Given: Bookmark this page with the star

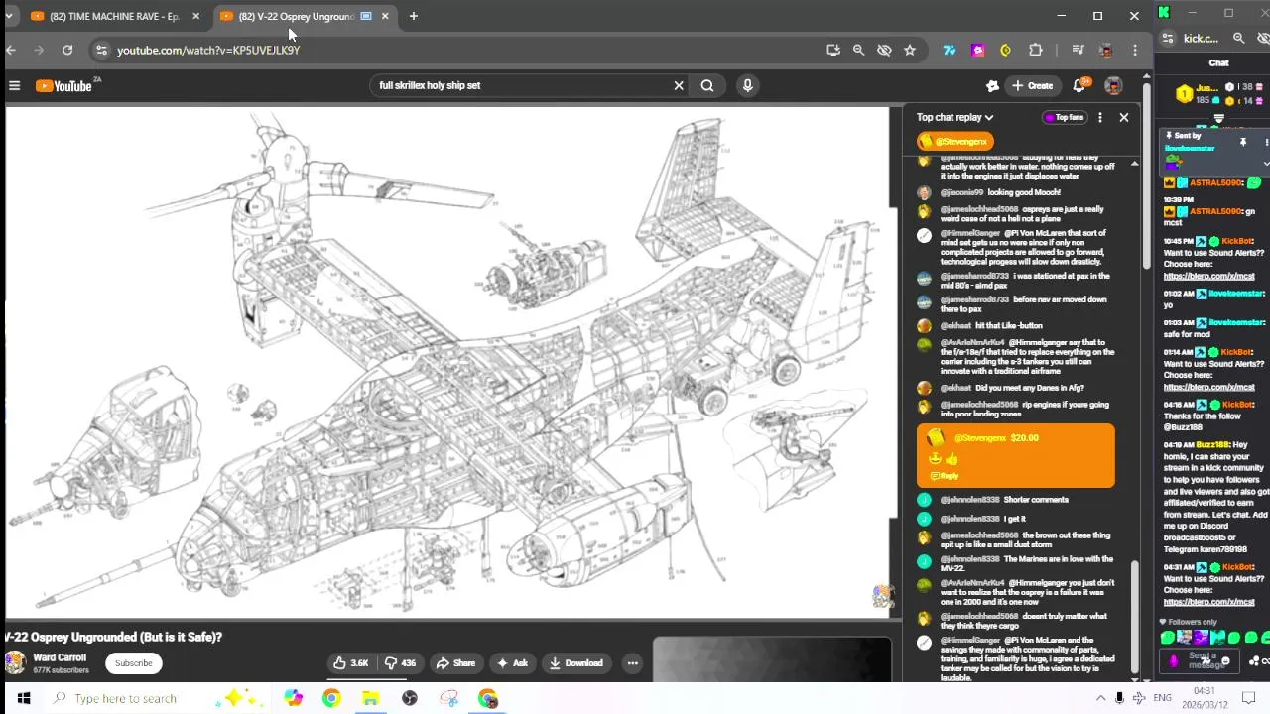Looking at the screenshot, I should point(910,50).
